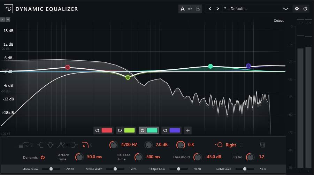Select the diamond-shaped notch filter icon
This screenshot has height=175, width=314.
click(x=50, y=145)
